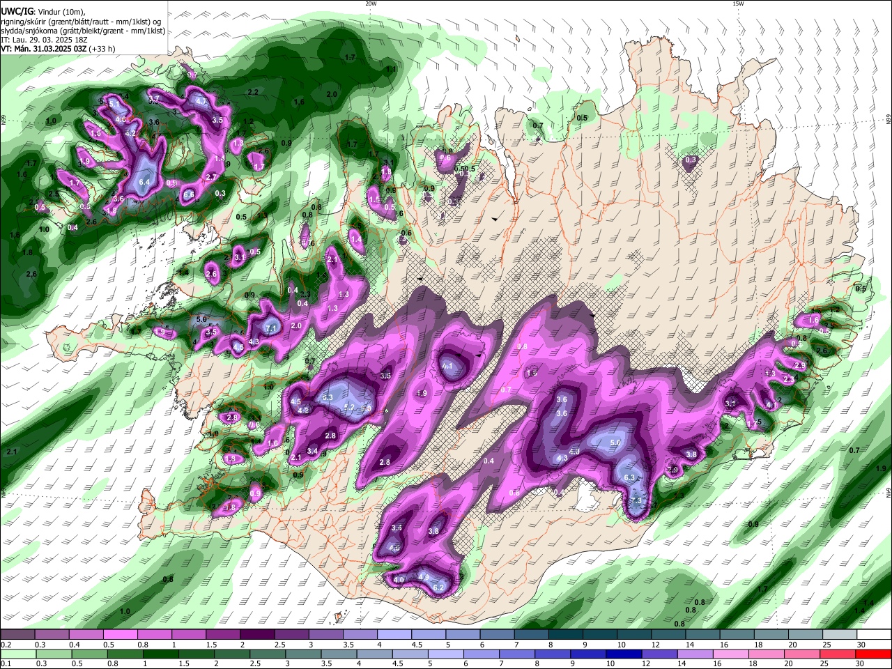Click the 'UWC/IG' title text
Screen dimensions: 892x669
17,12
